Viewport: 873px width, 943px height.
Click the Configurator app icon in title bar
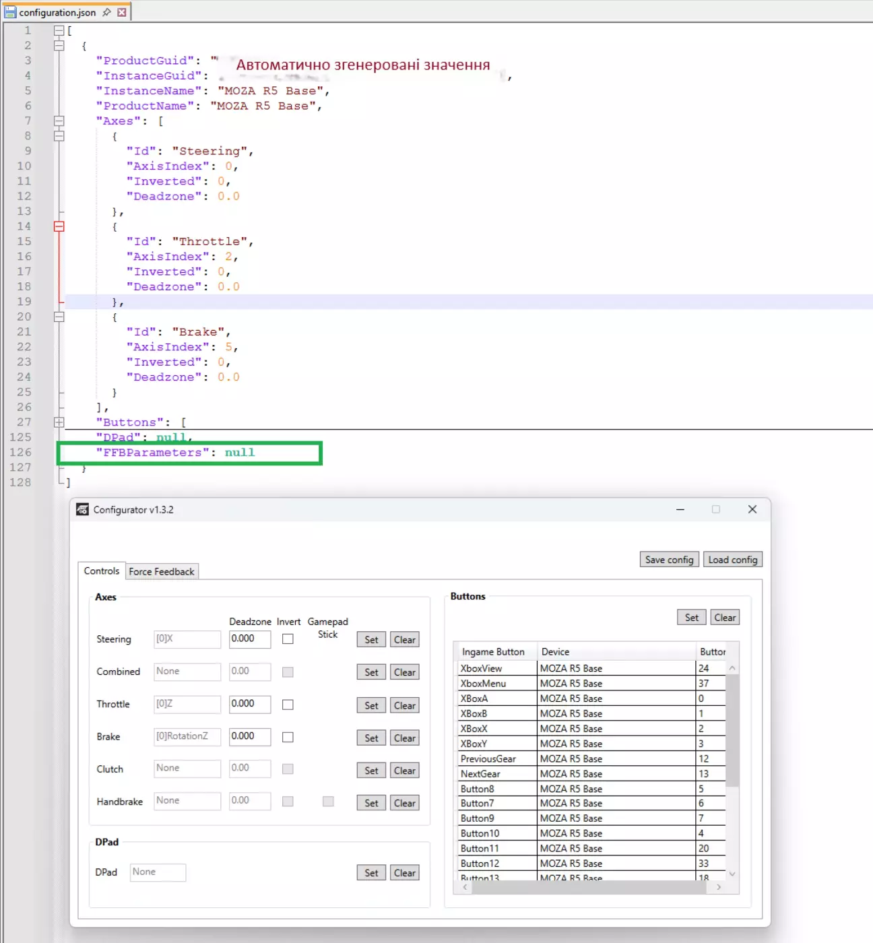82,509
